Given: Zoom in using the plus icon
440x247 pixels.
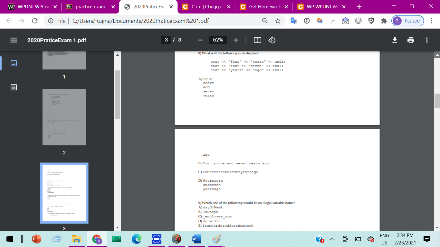Looking at the screenshot, I should tap(236, 40).
